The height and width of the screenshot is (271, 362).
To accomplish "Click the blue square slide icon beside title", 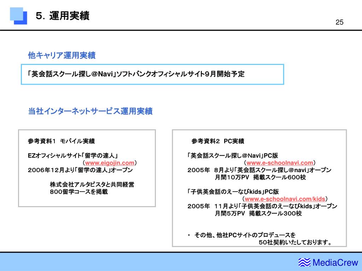I will click(x=18, y=16).
